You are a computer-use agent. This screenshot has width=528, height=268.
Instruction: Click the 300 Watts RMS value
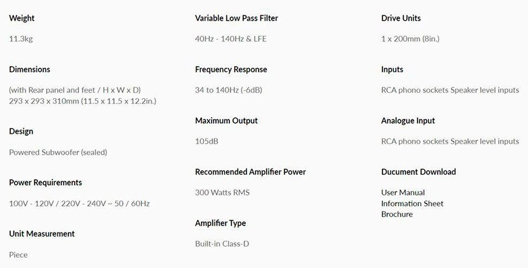coord(222,193)
